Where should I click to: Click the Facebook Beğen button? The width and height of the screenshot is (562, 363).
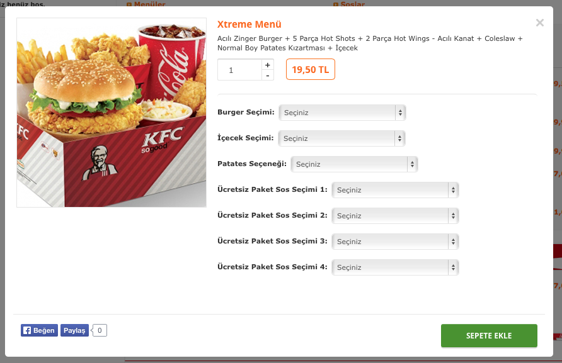pyautogui.click(x=39, y=330)
